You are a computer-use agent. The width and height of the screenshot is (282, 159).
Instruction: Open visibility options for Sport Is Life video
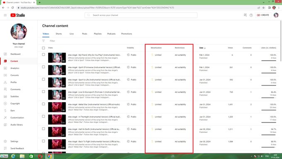(131, 80)
